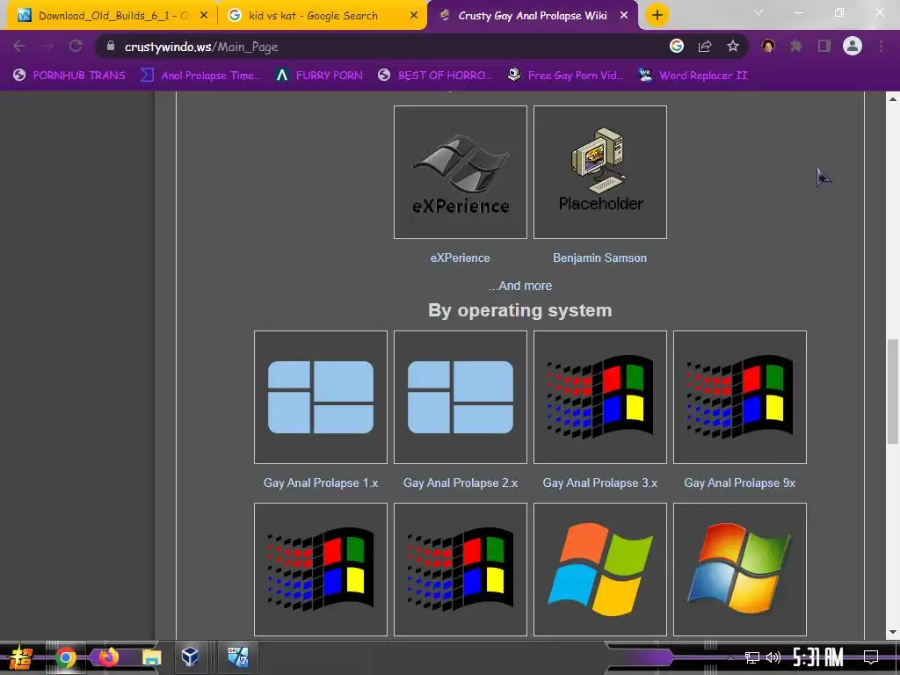Open VirtualBox cube icon on taskbar
The width and height of the screenshot is (900, 675).
(x=190, y=657)
